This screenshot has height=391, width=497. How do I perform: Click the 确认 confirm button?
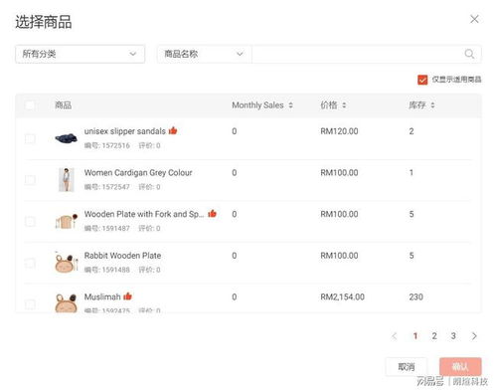point(460,367)
